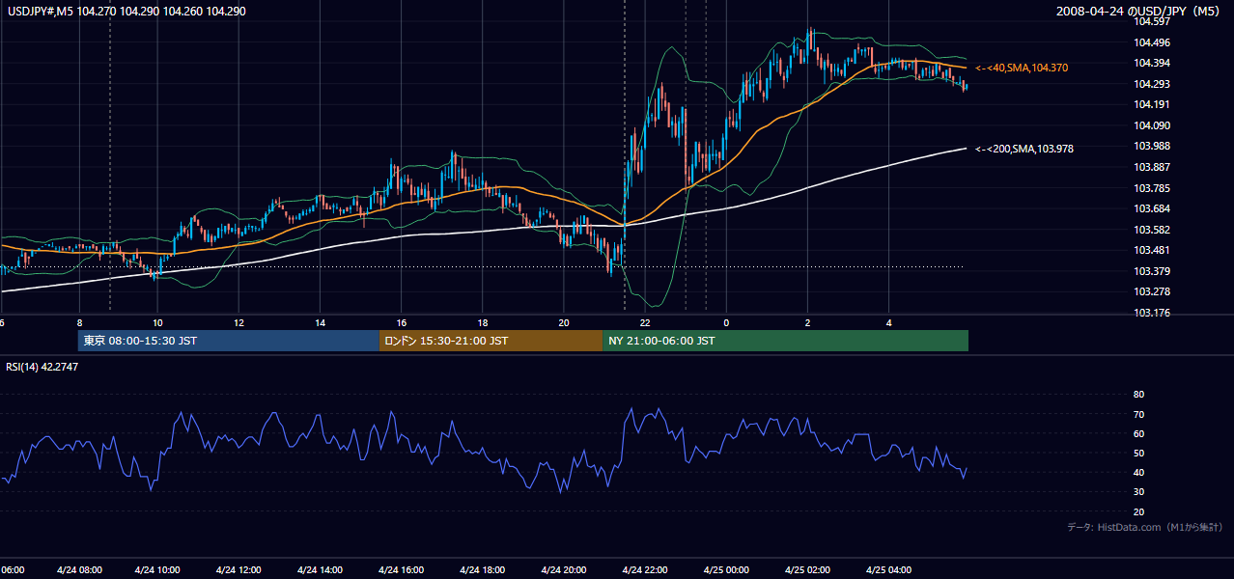Screen dimensions: 1234x579
Task: Click bottom axis label 4/25 04:00
Action: pos(887,570)
